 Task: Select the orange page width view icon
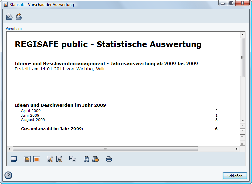[36, 159]
